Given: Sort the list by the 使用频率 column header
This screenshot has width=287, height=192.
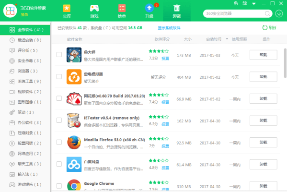Looking at the screenshot, I should [x=239, y=39].
